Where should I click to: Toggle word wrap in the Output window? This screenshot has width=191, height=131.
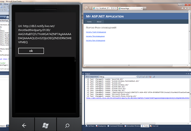click(x=154, y=77)
